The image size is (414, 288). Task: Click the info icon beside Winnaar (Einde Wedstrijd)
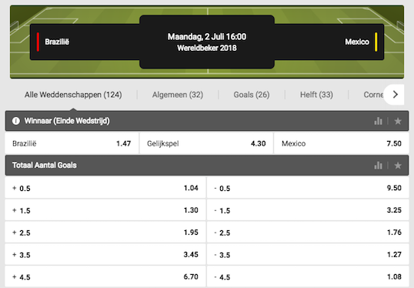point(16,121)
